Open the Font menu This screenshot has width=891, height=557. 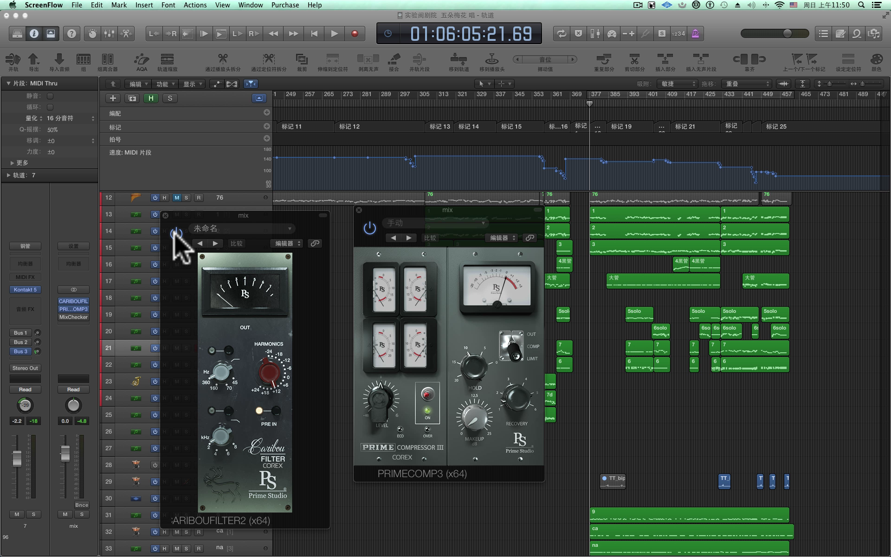(x=168, y=5)
